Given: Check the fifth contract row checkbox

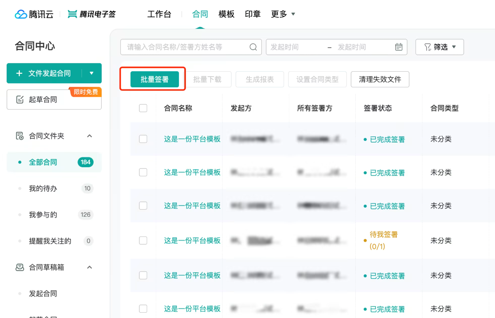Looking at the screenshot, I should 143,276.
